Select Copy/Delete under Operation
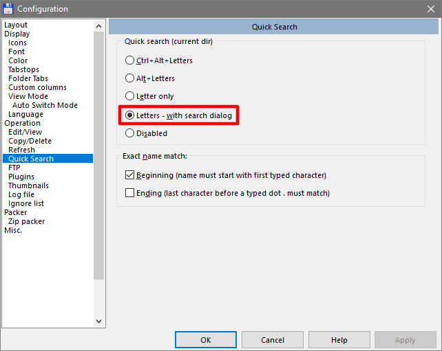442x351 pixels. [30, 141]
